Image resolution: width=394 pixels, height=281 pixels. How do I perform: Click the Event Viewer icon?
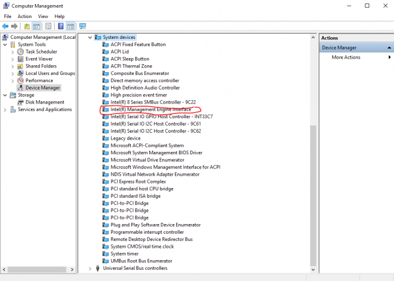click(x=20, y=59)
